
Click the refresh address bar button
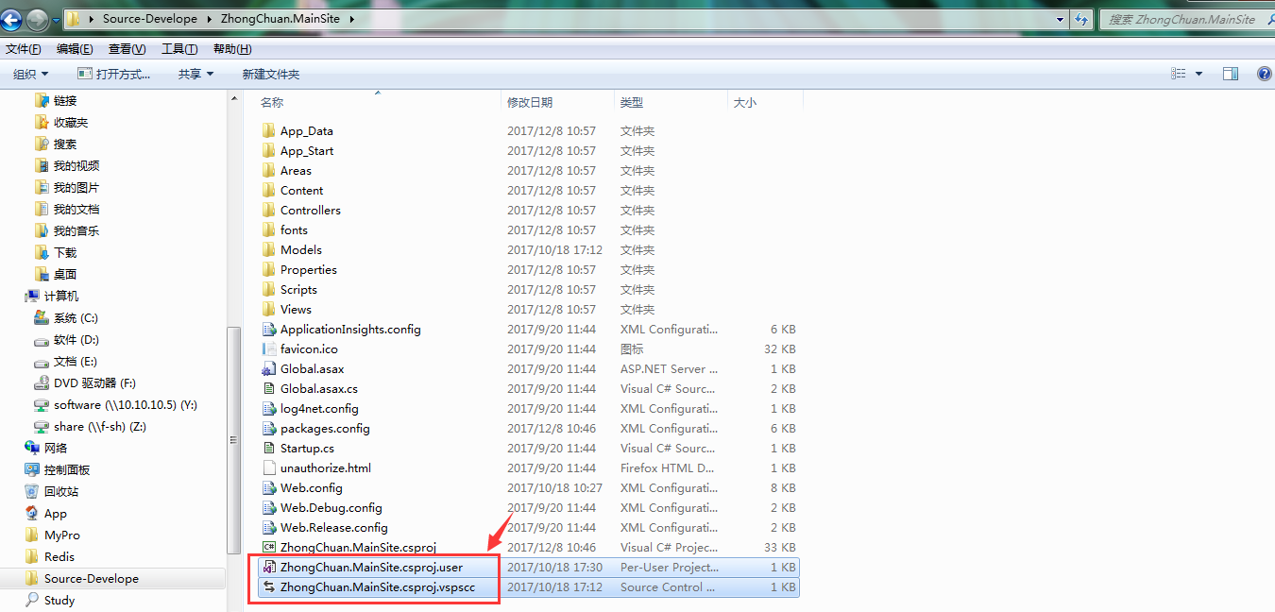(1083, 19)
